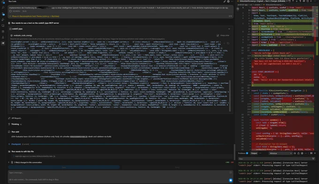
Task: Click the Roo said label
Action: pos(15,132)
